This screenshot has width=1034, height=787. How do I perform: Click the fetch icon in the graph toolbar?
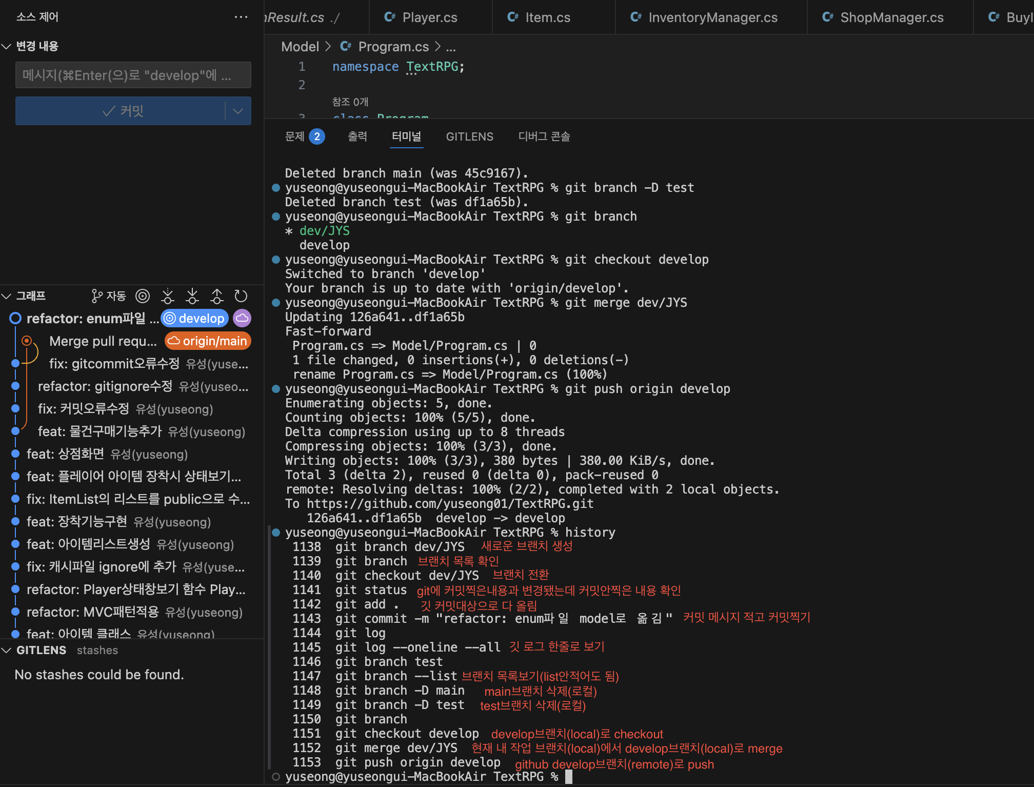point(168,296)
